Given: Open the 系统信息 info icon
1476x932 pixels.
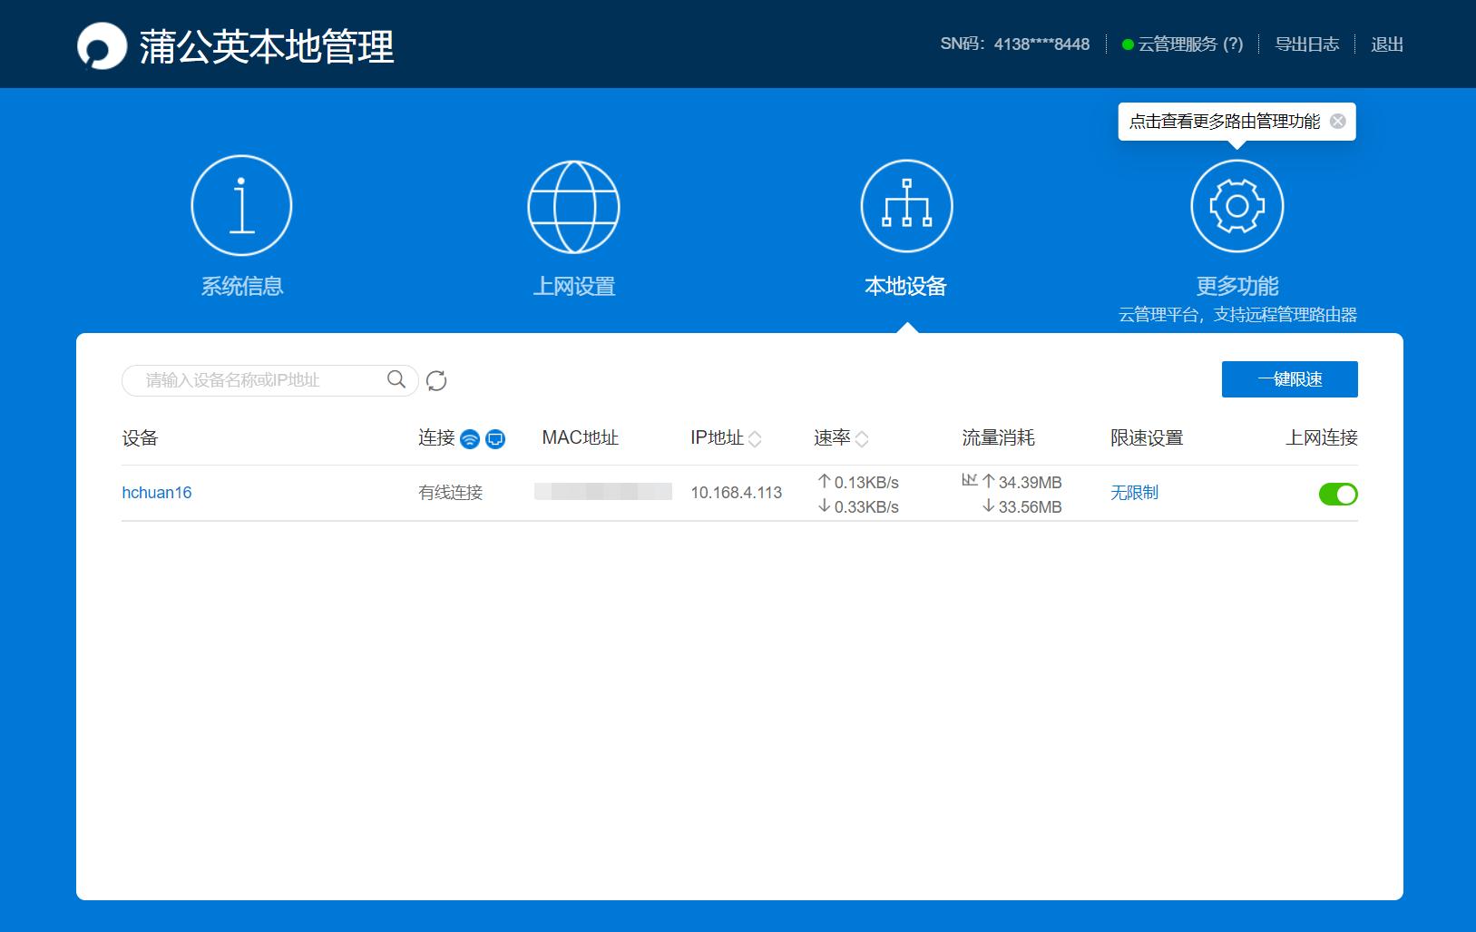Looking at the screenshot, I should click(x=241, y=205).
